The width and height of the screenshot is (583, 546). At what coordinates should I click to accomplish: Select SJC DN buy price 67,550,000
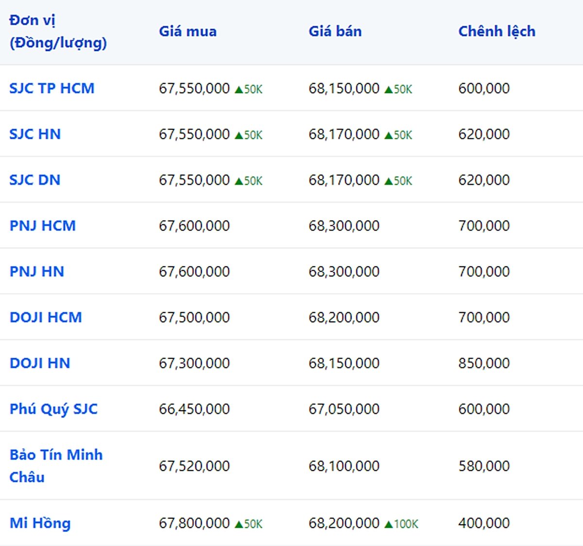[x=194, y=180]
